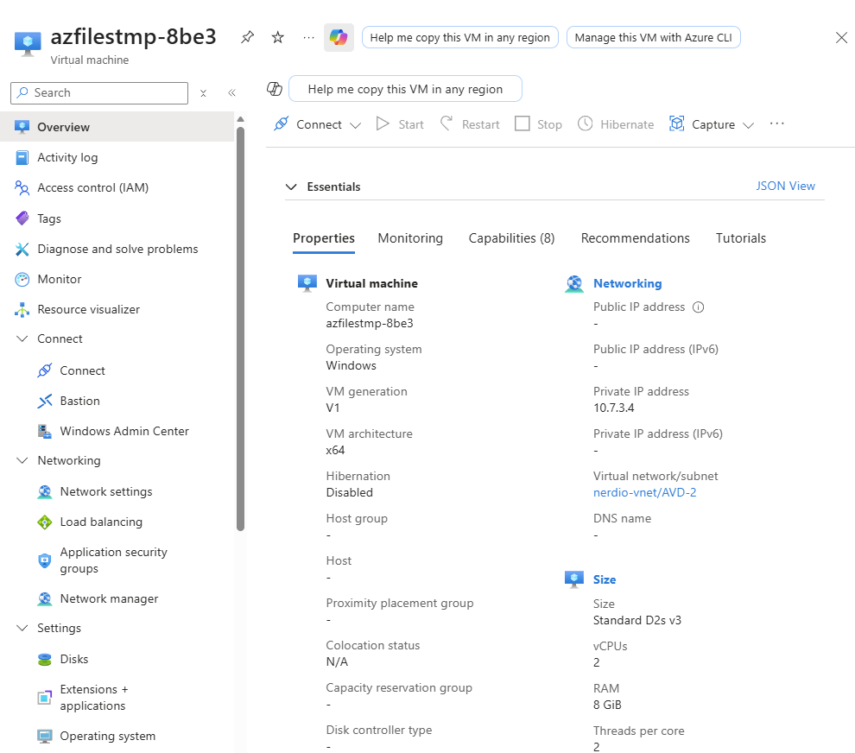
Task: Switch to the Tutorials tab
Action: 740,238
